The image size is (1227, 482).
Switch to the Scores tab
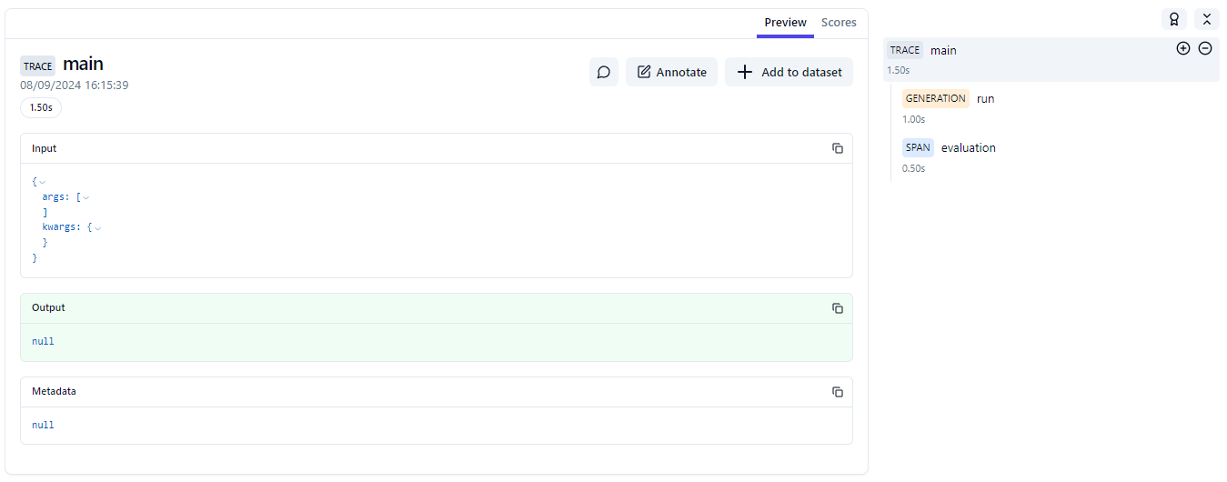point(838,23)
